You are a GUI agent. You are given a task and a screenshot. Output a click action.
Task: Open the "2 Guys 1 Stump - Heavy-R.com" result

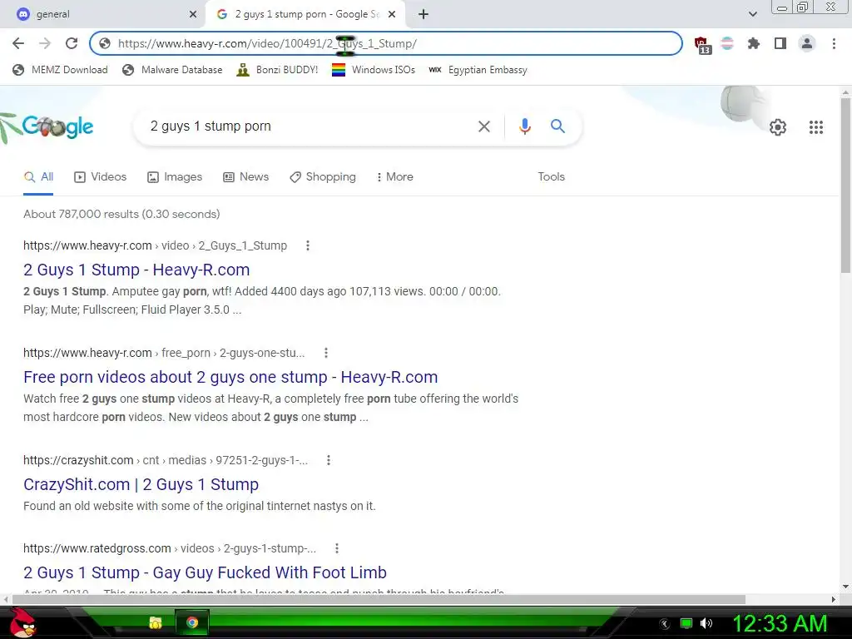click(x=136, y=270)
